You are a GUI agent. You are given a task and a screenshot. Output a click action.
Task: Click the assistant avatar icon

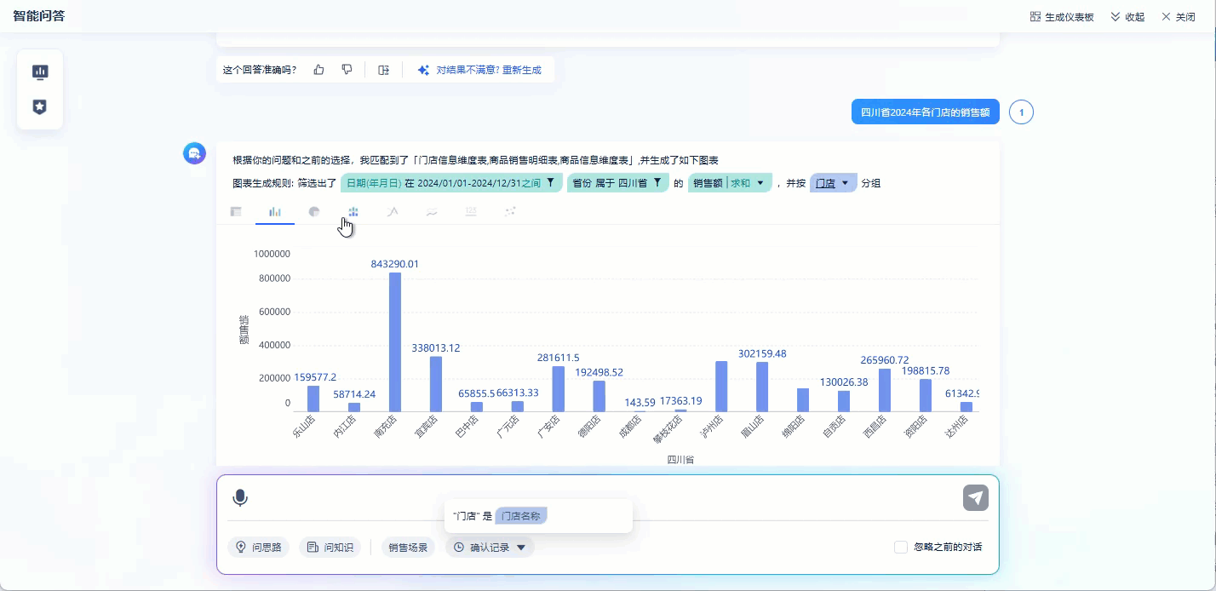point(194,153)
